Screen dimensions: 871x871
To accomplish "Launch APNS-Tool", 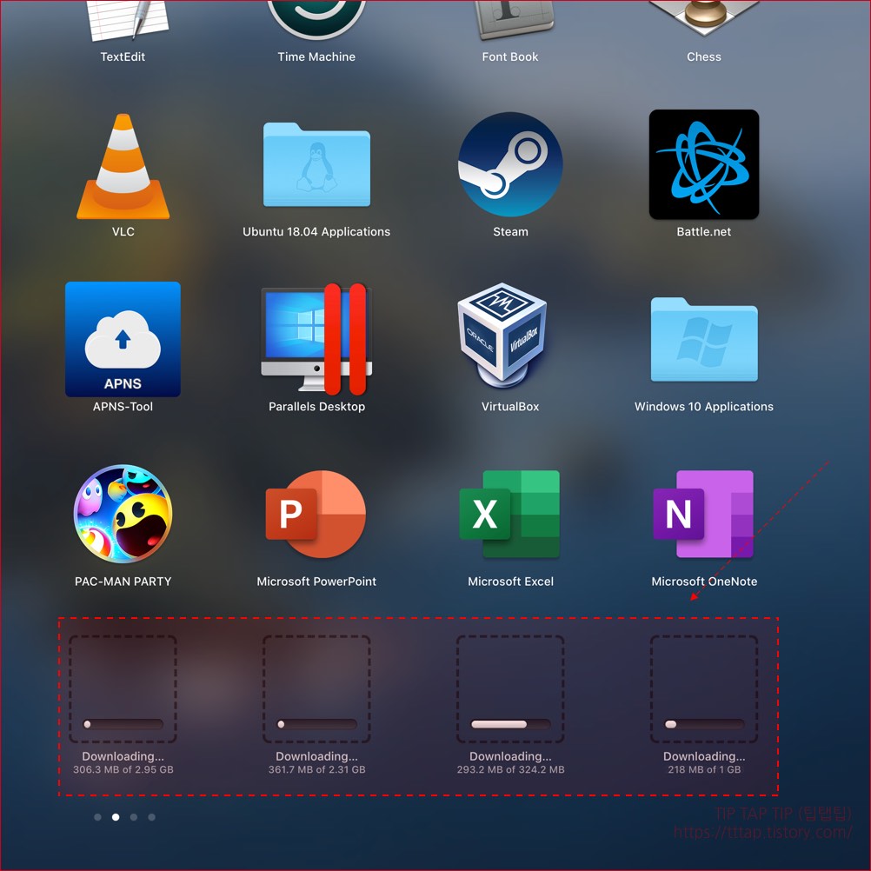I will [x=123, y=339].
